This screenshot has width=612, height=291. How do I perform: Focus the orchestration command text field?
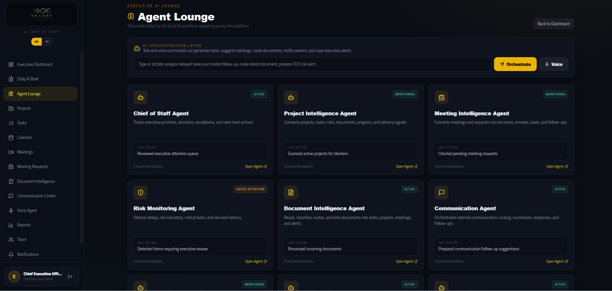click(312, 64)
